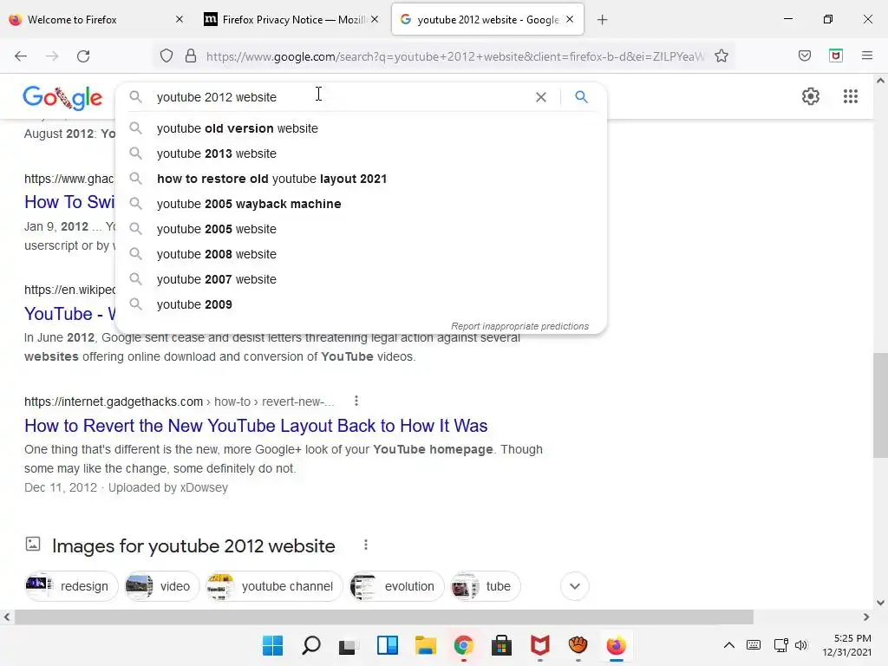Screen dimensions: 888x666
Task: Click the vertical scrollbar thumb
Action: pyautogui.click(x=880, y=405)
